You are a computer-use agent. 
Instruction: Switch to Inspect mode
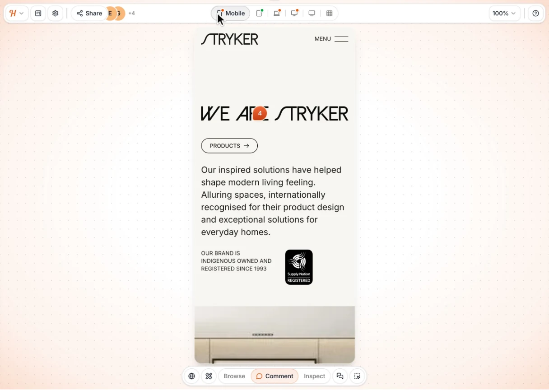pyautogui.click(x=315, y=376)
